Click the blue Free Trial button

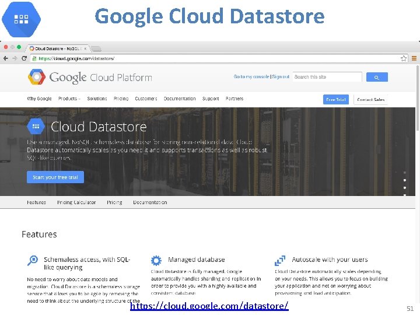[x=336, y=99]
